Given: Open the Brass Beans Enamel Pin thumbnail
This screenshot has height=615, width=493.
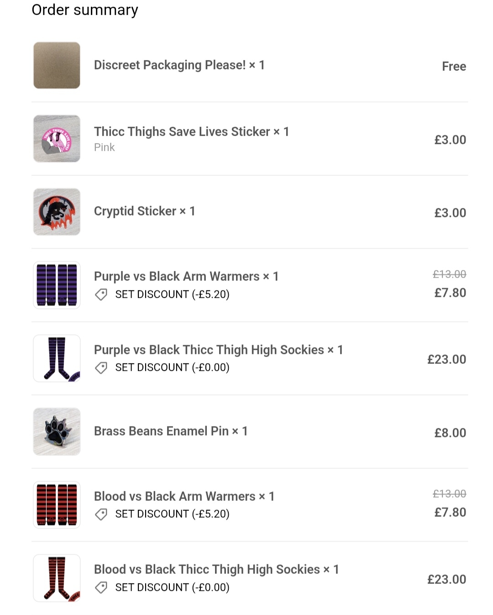Looking at the screenshot, I should [x=57, y=431].
